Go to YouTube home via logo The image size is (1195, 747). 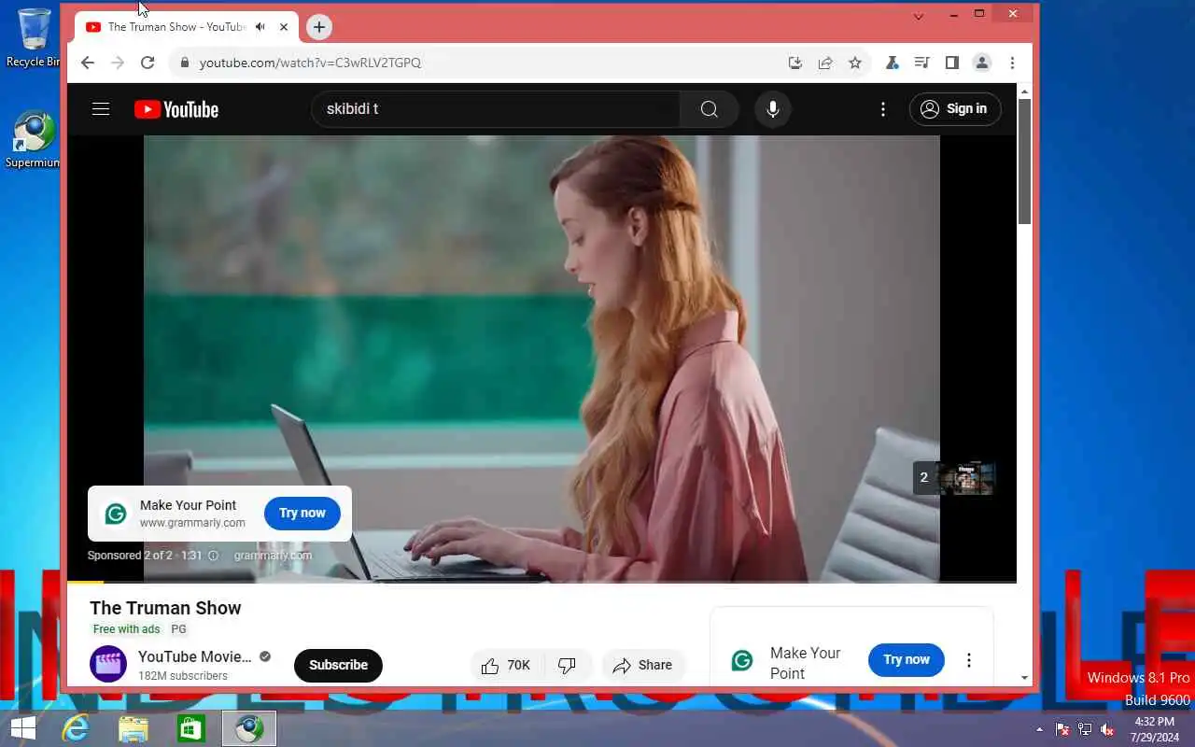tap(176, 109)
